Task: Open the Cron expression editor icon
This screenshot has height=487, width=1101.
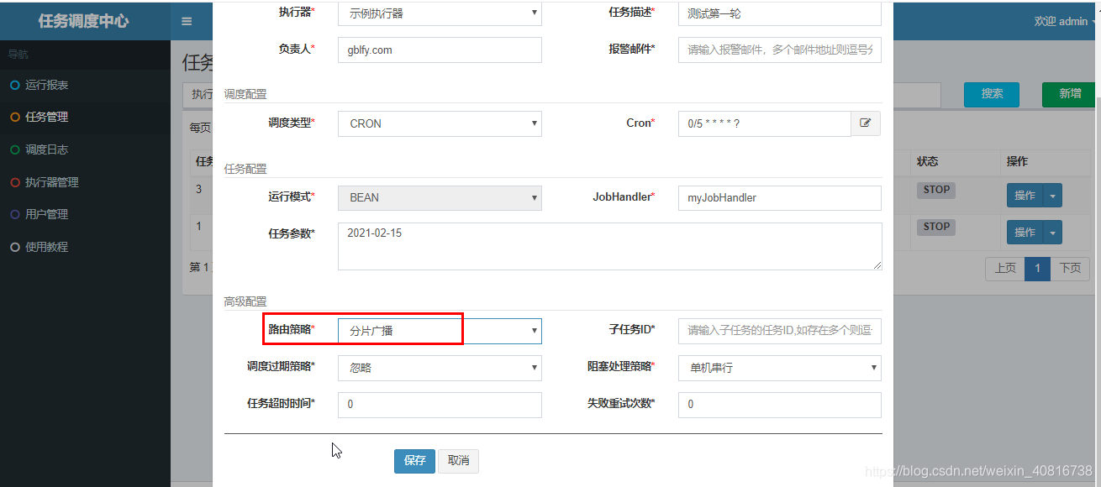Action: tap(866, 123)
